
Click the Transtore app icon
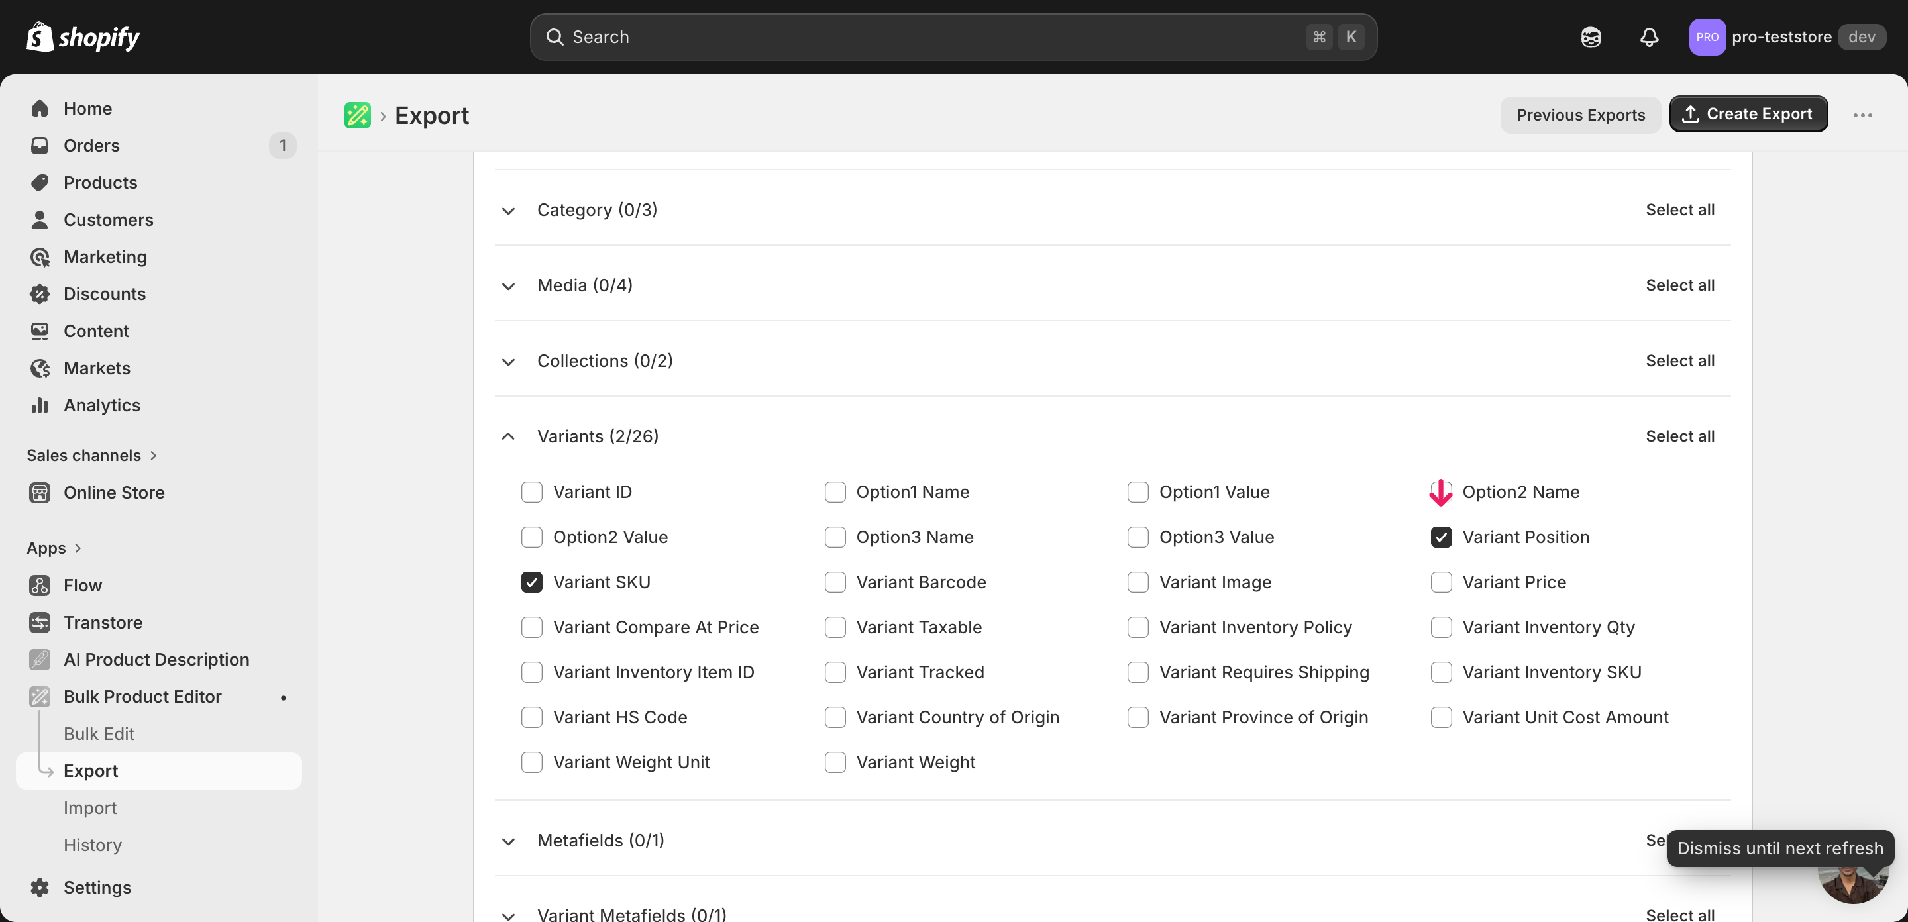[40, 621]
